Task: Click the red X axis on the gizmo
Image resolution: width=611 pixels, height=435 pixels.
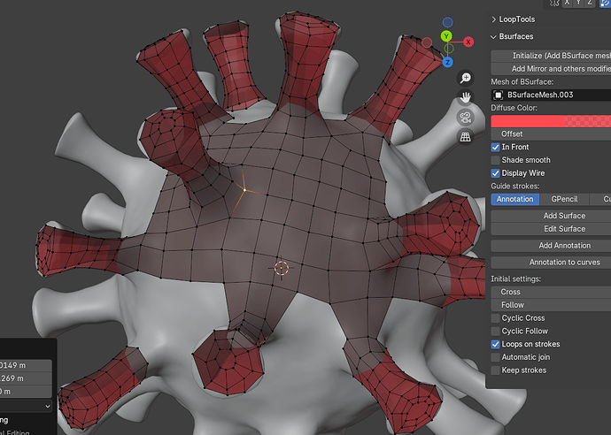Action: coord(468,42)
